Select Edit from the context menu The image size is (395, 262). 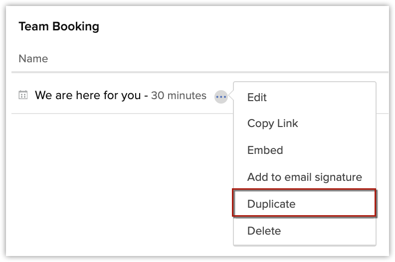click(x=257, y=97)
